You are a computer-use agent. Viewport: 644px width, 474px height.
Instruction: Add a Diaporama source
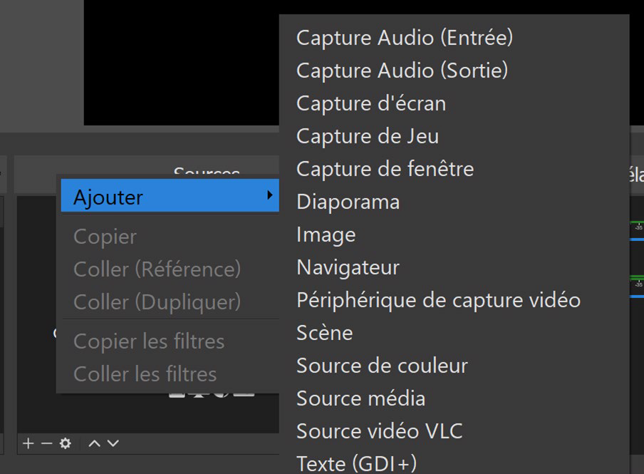[348, 202]
